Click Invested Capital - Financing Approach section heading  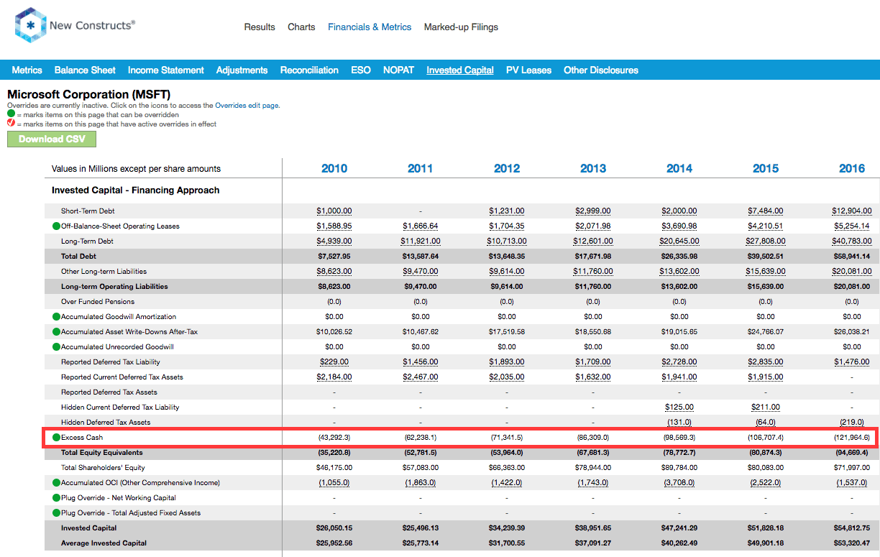136,190
